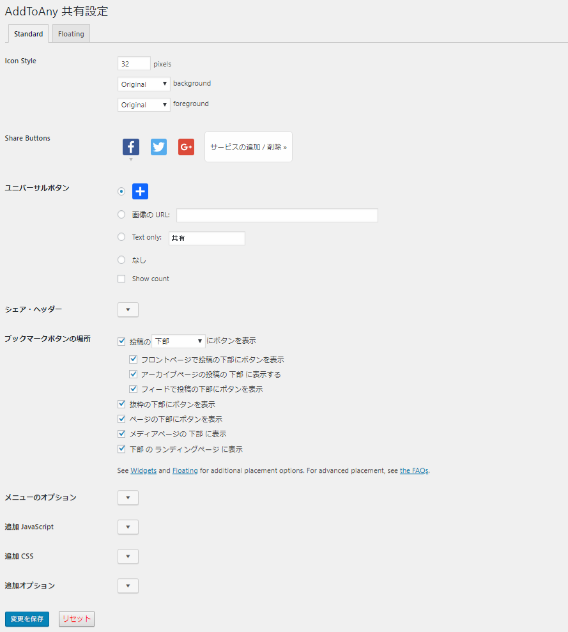568x632 pixels.
Task: Click the リセット button
Action: [77, 619]
